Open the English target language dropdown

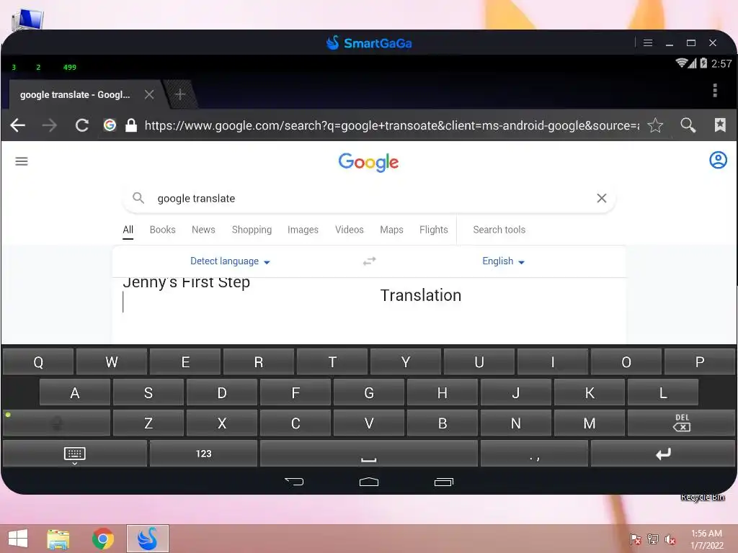[x=503, y=261]
